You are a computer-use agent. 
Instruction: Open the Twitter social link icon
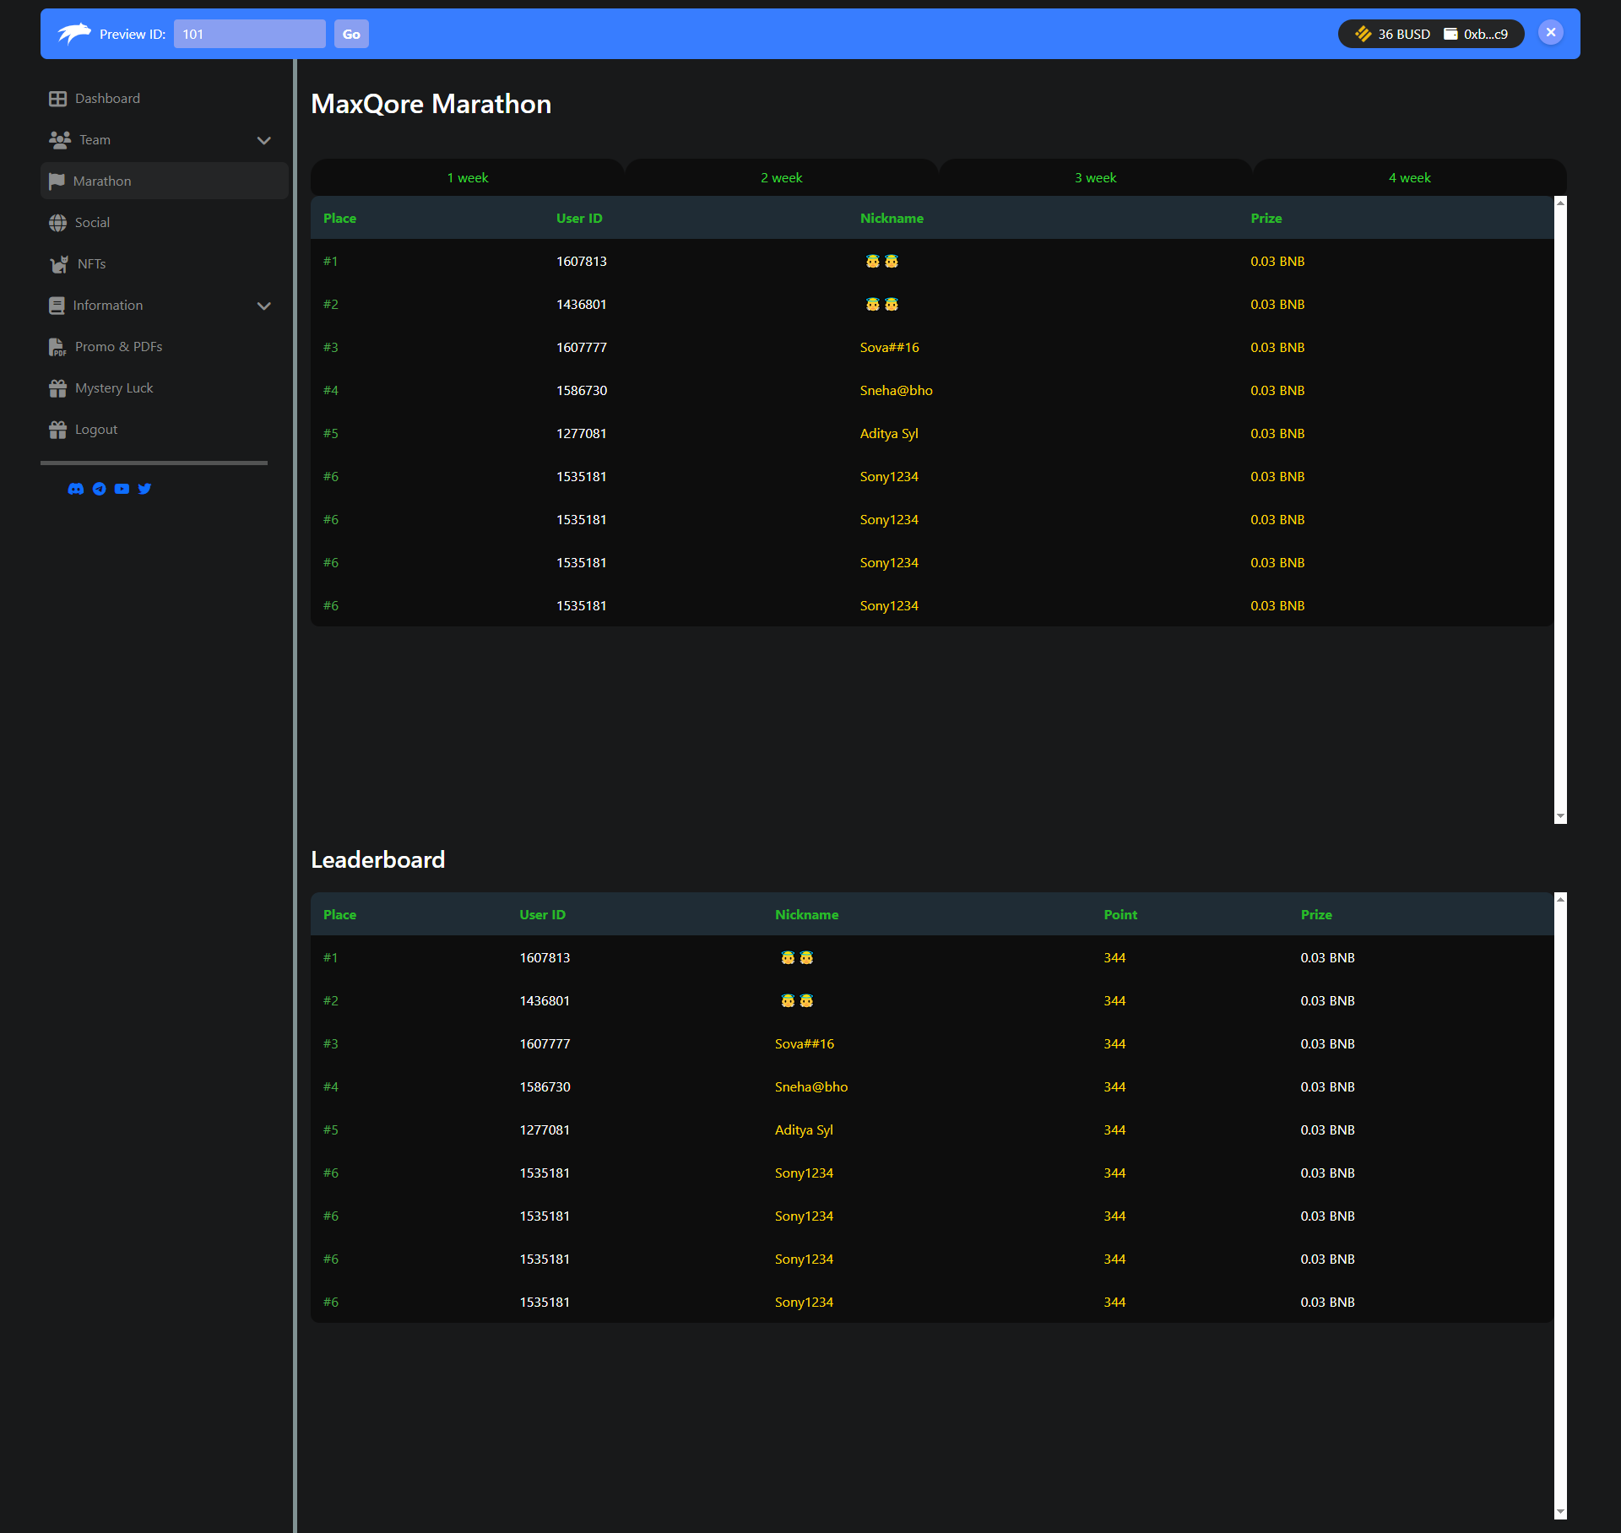point(145,489)
